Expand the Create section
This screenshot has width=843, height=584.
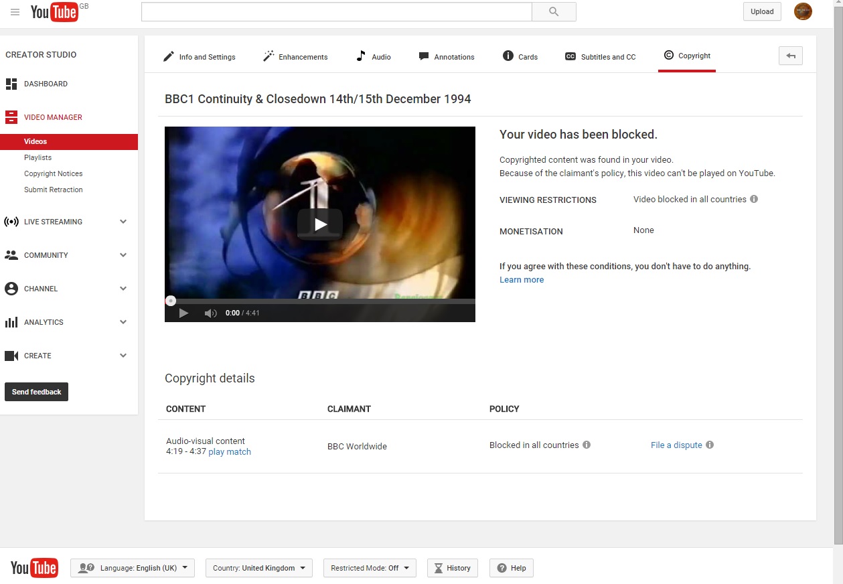coord(123,356)
